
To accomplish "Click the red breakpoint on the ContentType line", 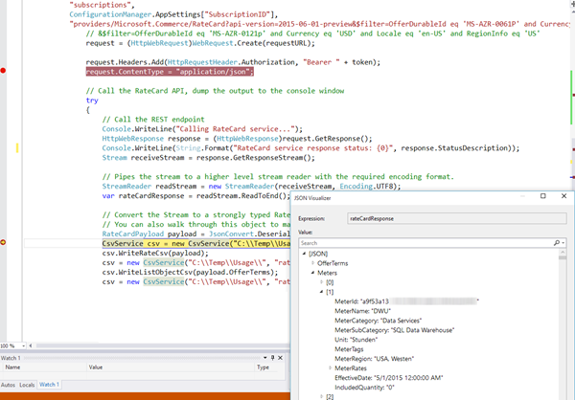I will pyautogui.click(x=4, y=72).
